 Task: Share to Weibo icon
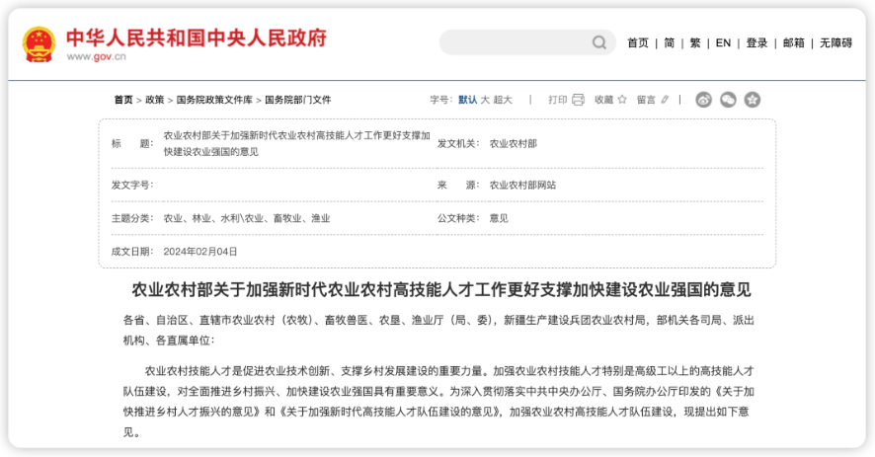pos(703,100)
